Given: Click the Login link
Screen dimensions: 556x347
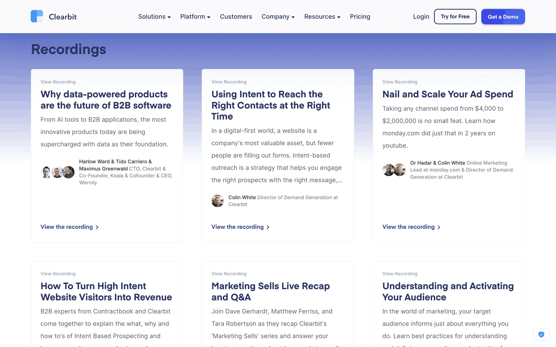Looking at the screenshot, I should coord(421,16).
